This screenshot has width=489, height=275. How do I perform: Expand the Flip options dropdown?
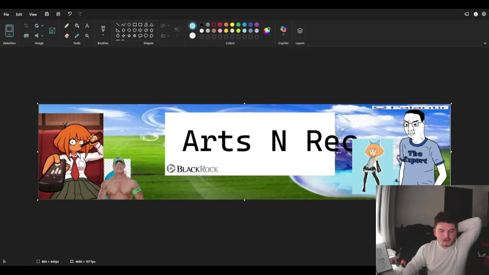(x=42, y=36)
